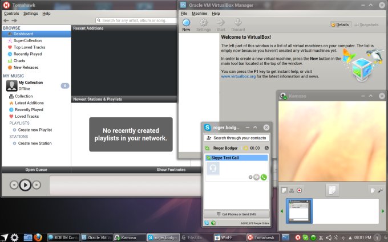Switch to Details view in VirtualBox

point(340,24)
